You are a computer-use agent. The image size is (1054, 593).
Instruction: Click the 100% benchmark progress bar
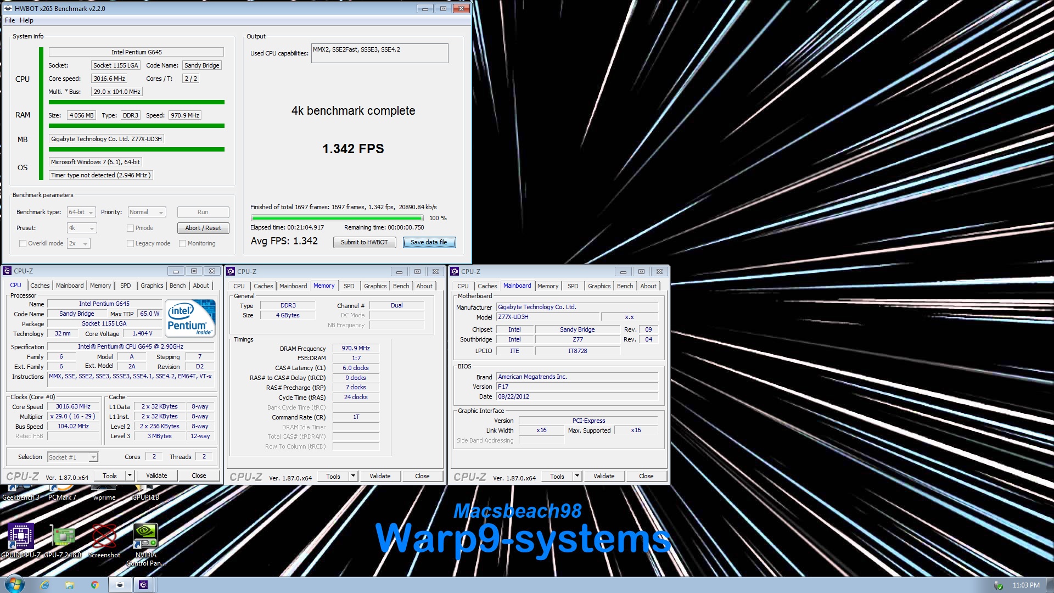[337, 218]
